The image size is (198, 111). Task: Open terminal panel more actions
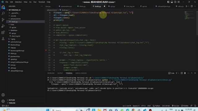(188, 73)
